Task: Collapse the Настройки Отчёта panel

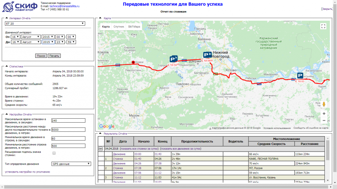Action: coord(7,114)
